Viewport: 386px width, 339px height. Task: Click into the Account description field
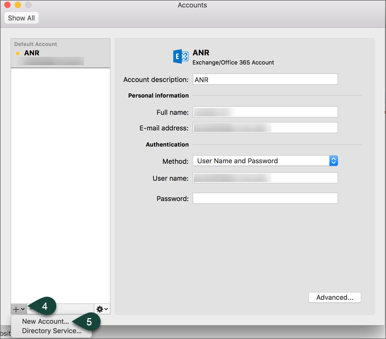265,80
